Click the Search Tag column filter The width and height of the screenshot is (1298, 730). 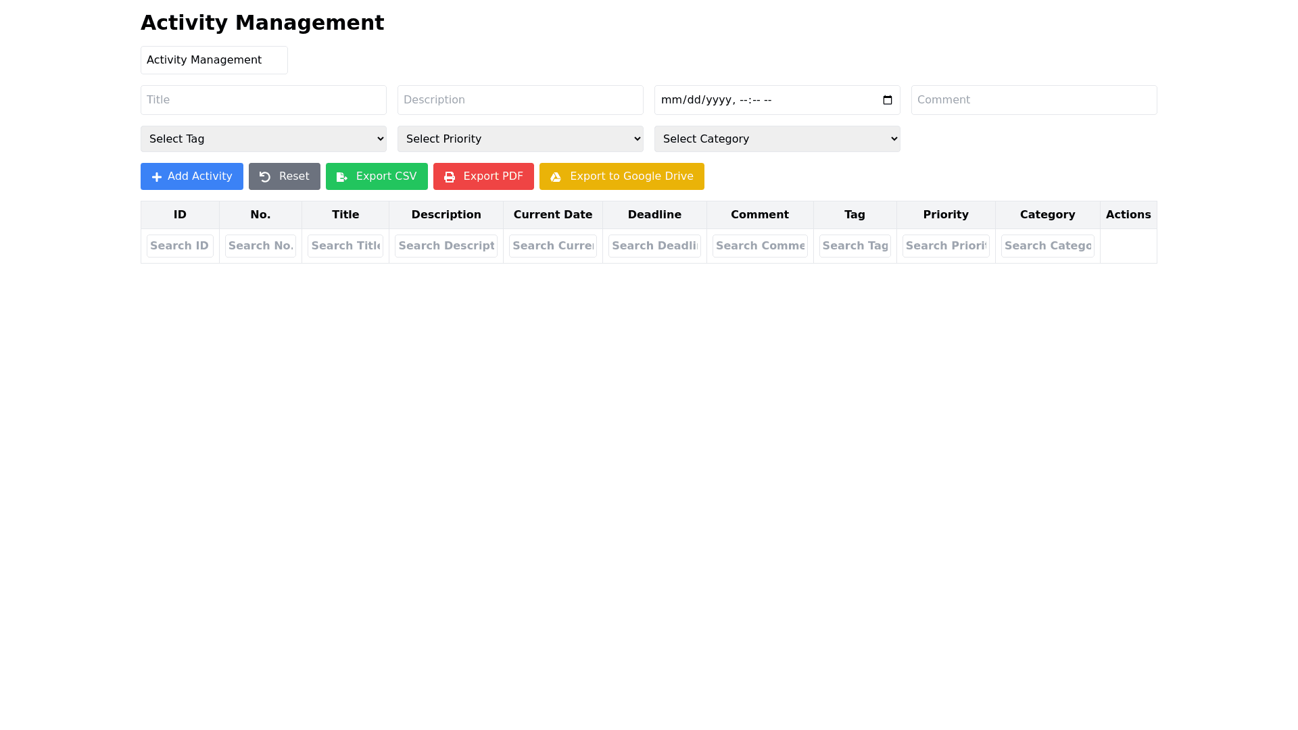click(855, 246)
